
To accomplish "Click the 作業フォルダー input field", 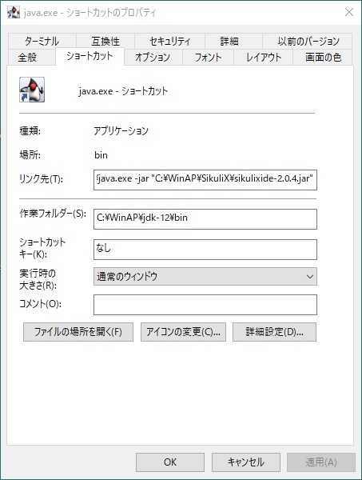I will point(205,219).
